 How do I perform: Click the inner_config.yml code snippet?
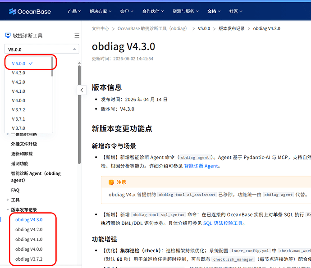pos(250,251)
